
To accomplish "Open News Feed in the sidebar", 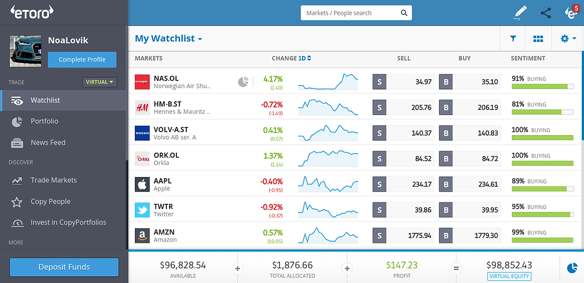I will 64,143.
